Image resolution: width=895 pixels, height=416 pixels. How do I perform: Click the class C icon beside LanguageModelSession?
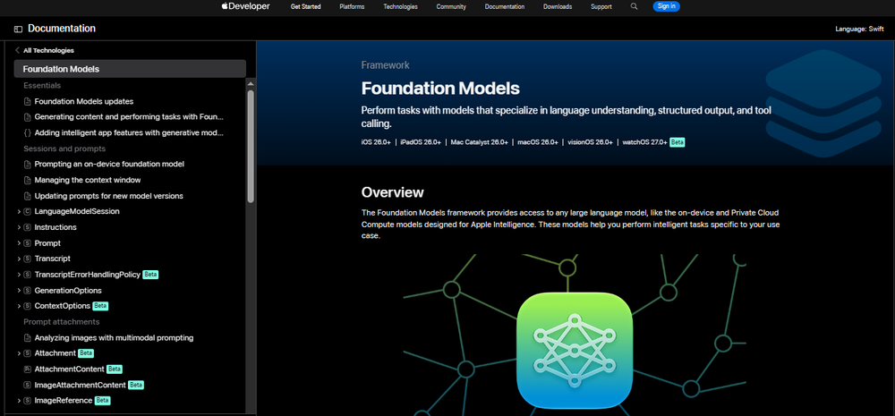tap(27, 212)
